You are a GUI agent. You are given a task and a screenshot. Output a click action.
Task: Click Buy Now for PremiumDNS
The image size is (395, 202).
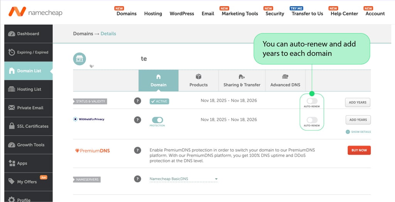tap(359, 150)
